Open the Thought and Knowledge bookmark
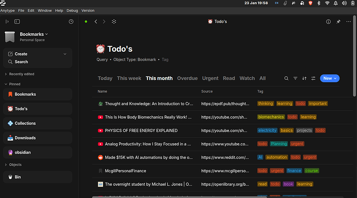Screen dimensions: 357x198 click(149, 104)
